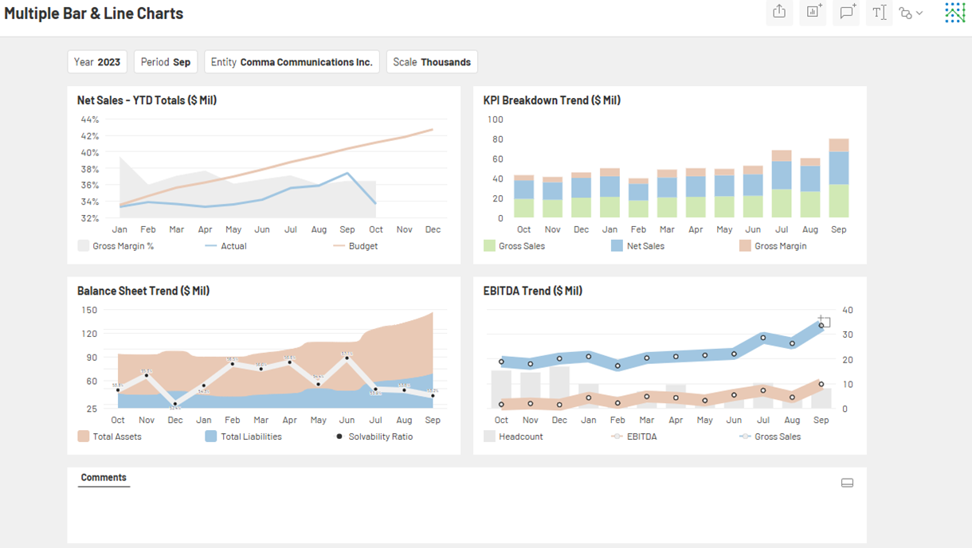972x548 pixels.
Task: Collapse the Comments panel icon
Action: pos(847,483)
